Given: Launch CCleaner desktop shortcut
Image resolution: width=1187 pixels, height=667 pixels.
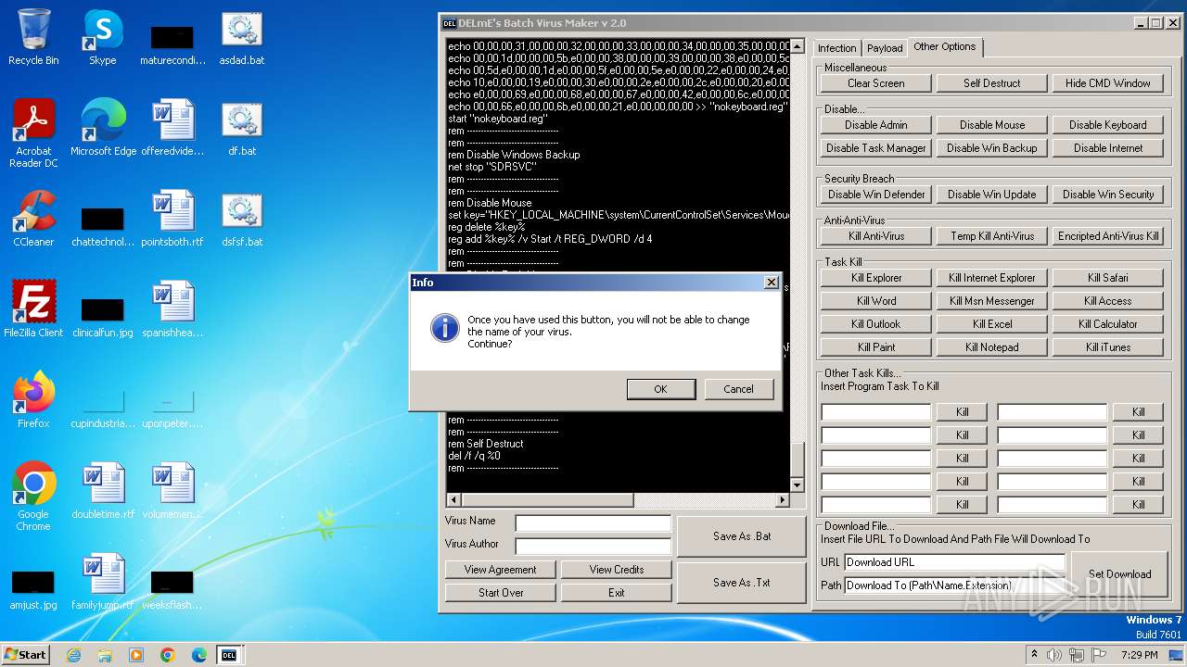Looking at the screenshot, I should click(33, 219).
